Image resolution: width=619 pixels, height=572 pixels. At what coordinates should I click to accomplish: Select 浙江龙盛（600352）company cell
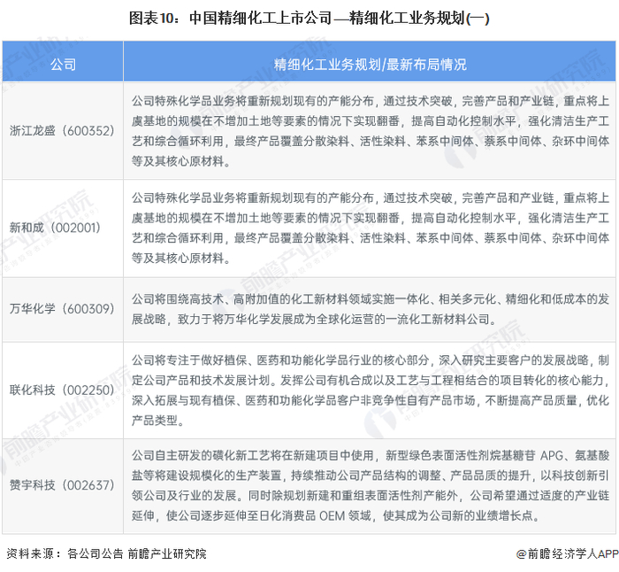tap(63, 130)
